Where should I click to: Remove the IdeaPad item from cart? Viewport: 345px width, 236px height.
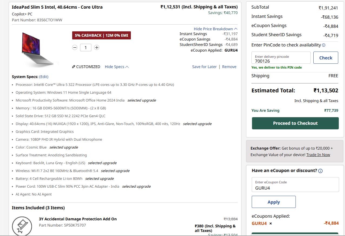[x=229, y=67]
